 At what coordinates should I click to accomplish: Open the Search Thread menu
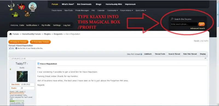(174, 54)
